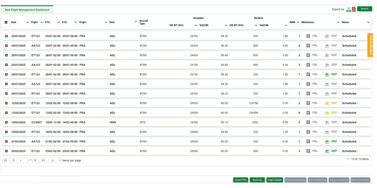Go to the first page of results
The height and width of the screenshot is (188, 377).
tap(6, 160)
